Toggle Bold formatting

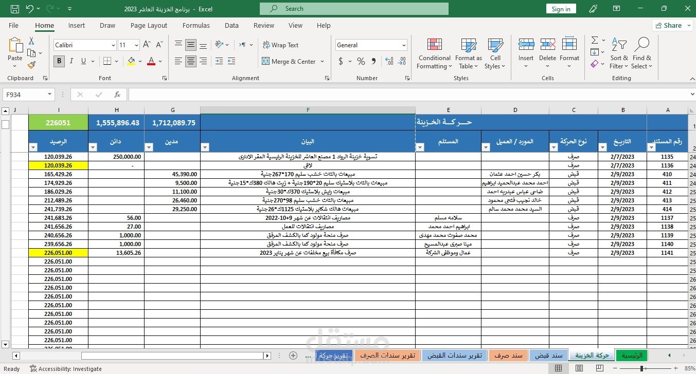click(59, 61)
